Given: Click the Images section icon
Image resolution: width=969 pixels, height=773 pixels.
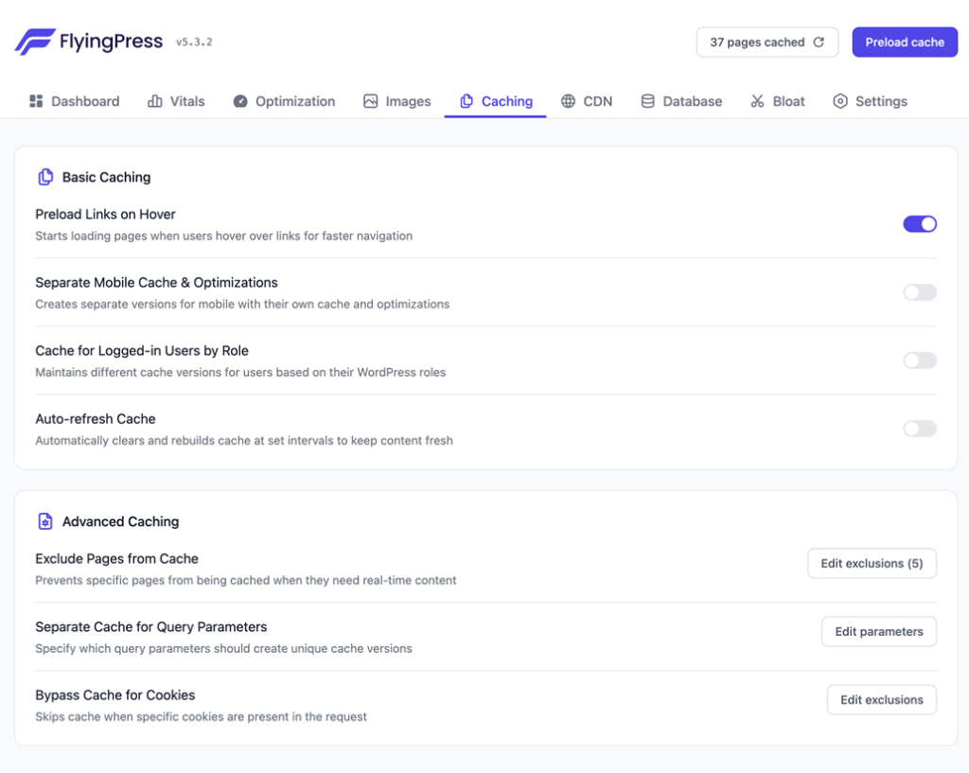Looking at the screenshot, I should [370, 101].
